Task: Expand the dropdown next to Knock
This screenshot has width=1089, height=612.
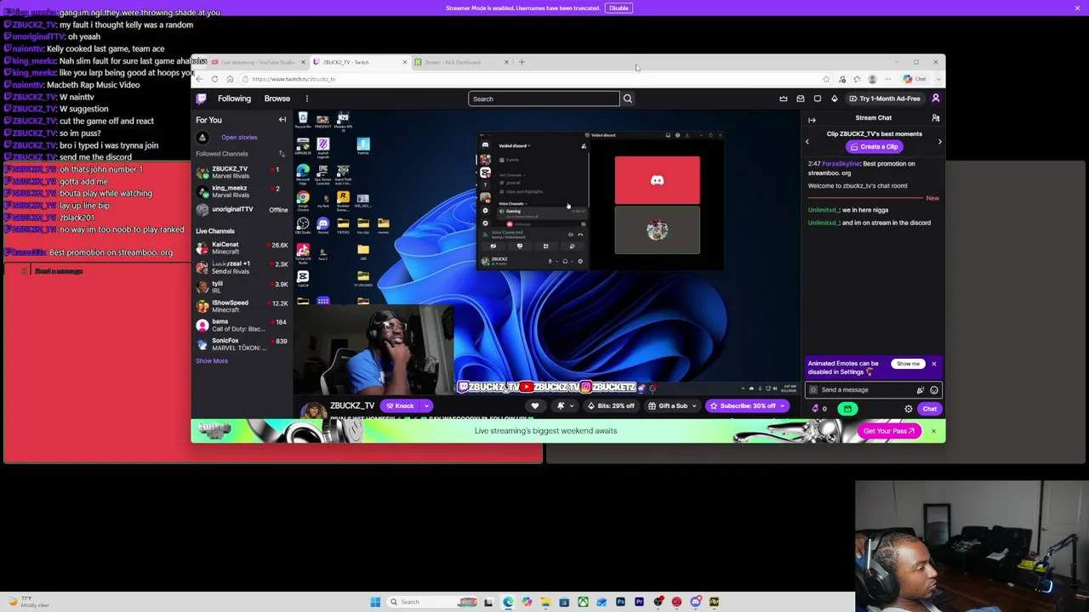Action: 426,406
